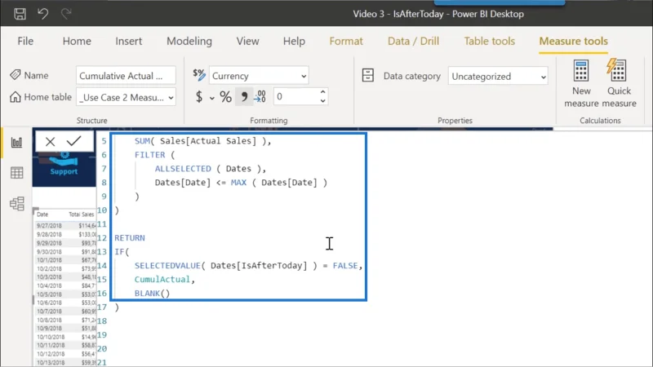Switch to the Home ribbon tab
This screenshot has width=653, height=367.
coord(77,42)
